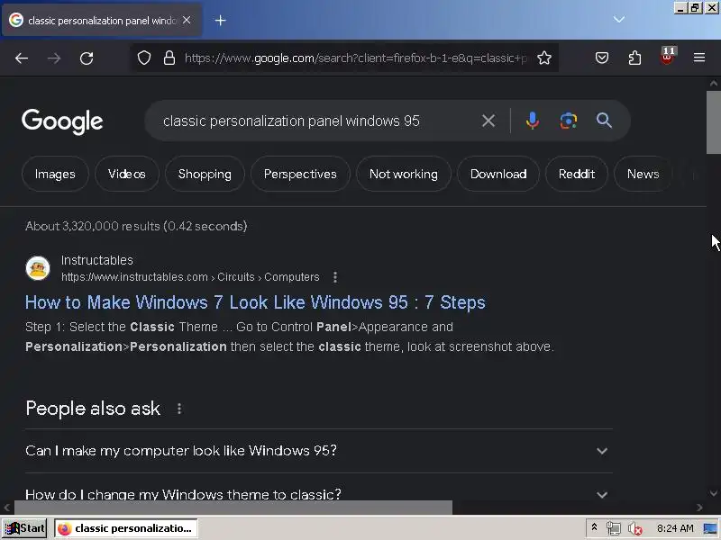
Task: Open the Firefox hamburger menu
Action: (x=699, y=58)
